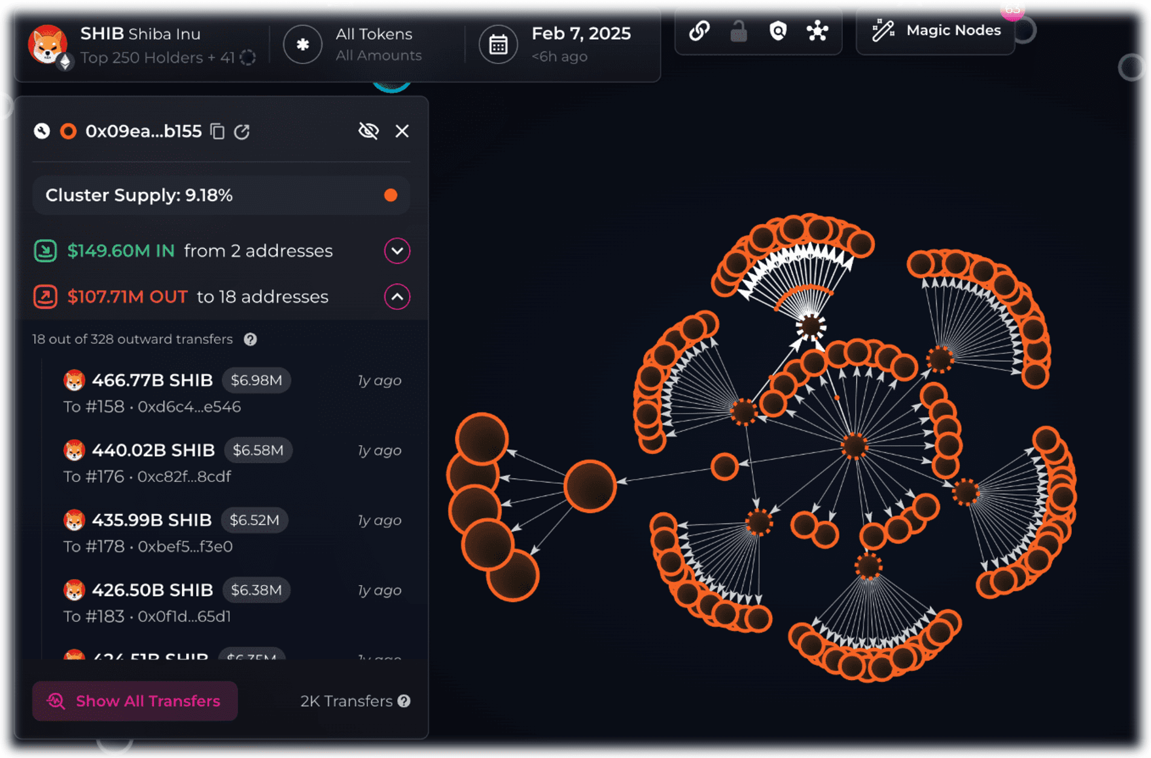Click the Shiba icon on 435.99B SHIB row

click(74, 520)
